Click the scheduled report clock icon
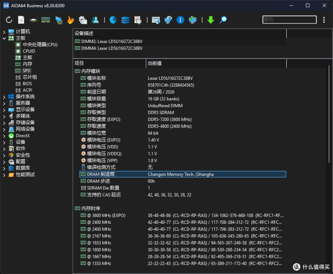Screen dimensions: 333x274 pos(138,20)
